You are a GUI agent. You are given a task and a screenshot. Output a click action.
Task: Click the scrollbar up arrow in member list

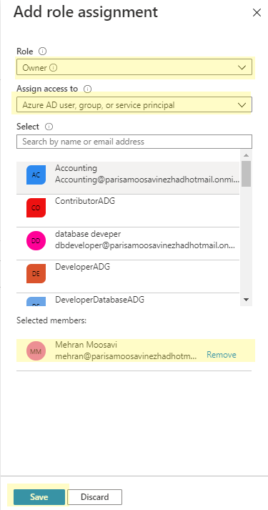pos(246,155)
